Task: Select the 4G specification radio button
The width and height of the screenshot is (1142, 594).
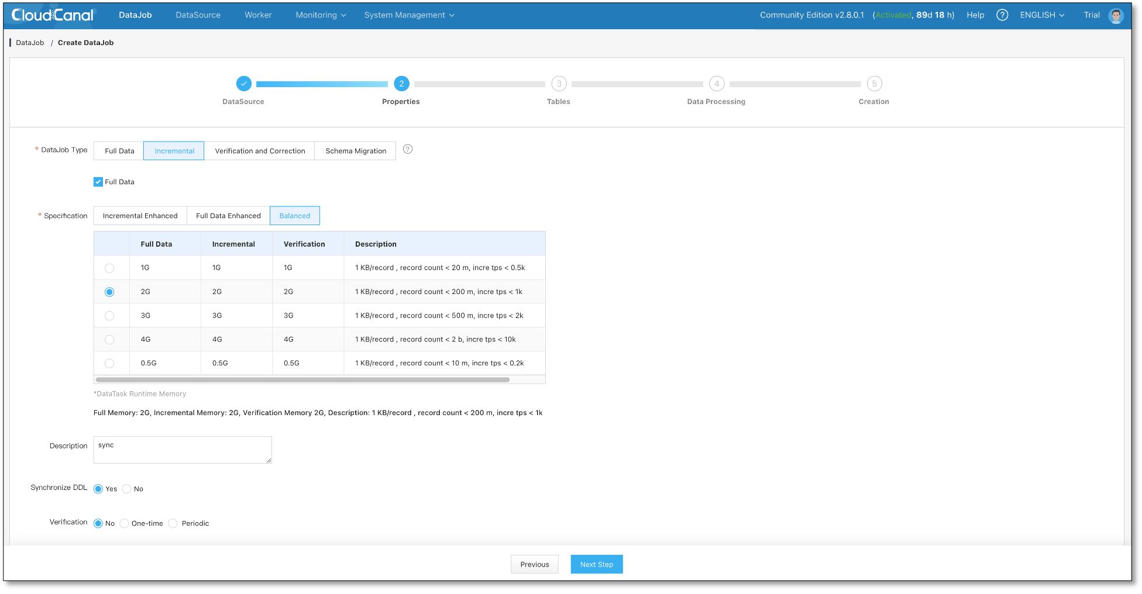Action: [109, 340]
